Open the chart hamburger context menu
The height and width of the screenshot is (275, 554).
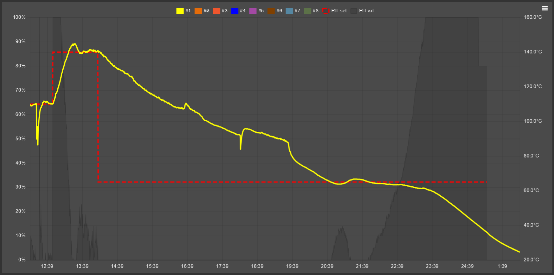point(545,8)
